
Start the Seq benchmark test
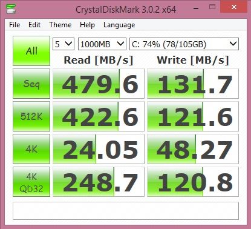click(31, 84)
